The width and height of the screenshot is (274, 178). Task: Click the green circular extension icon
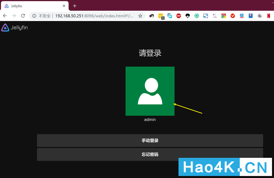(x=197, y=16)
